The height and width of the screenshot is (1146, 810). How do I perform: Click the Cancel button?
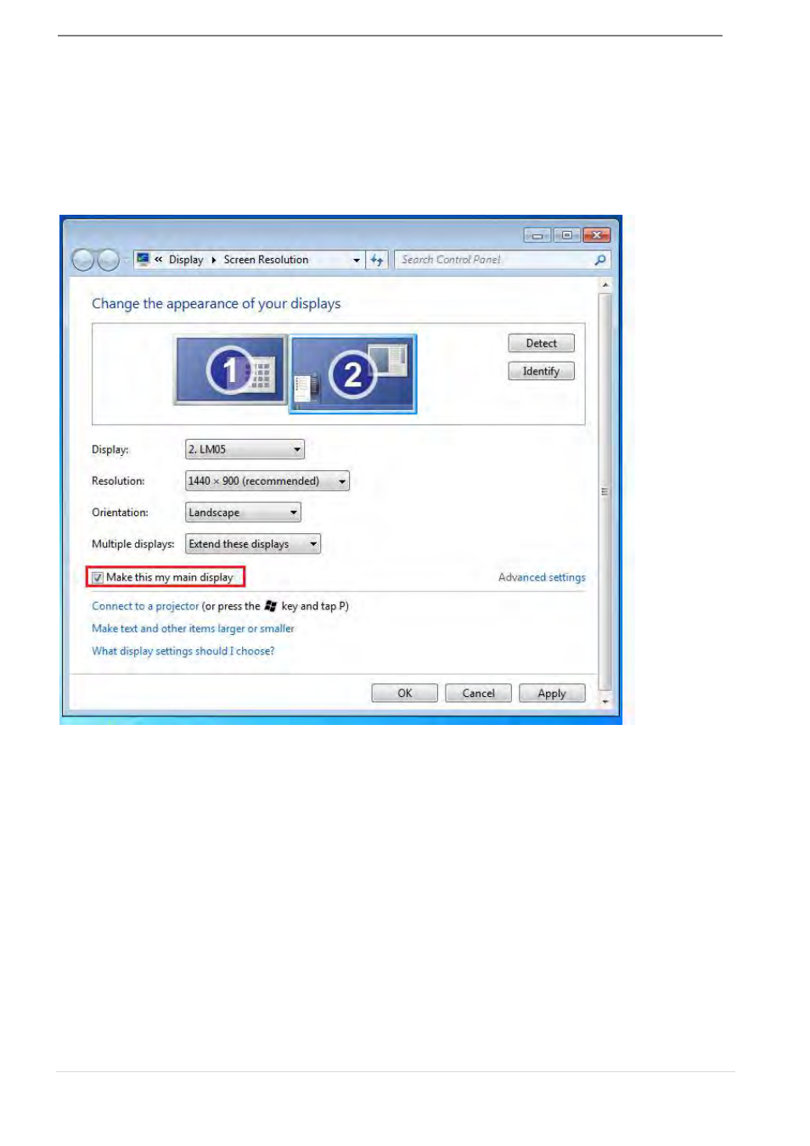tap(478, 694)
